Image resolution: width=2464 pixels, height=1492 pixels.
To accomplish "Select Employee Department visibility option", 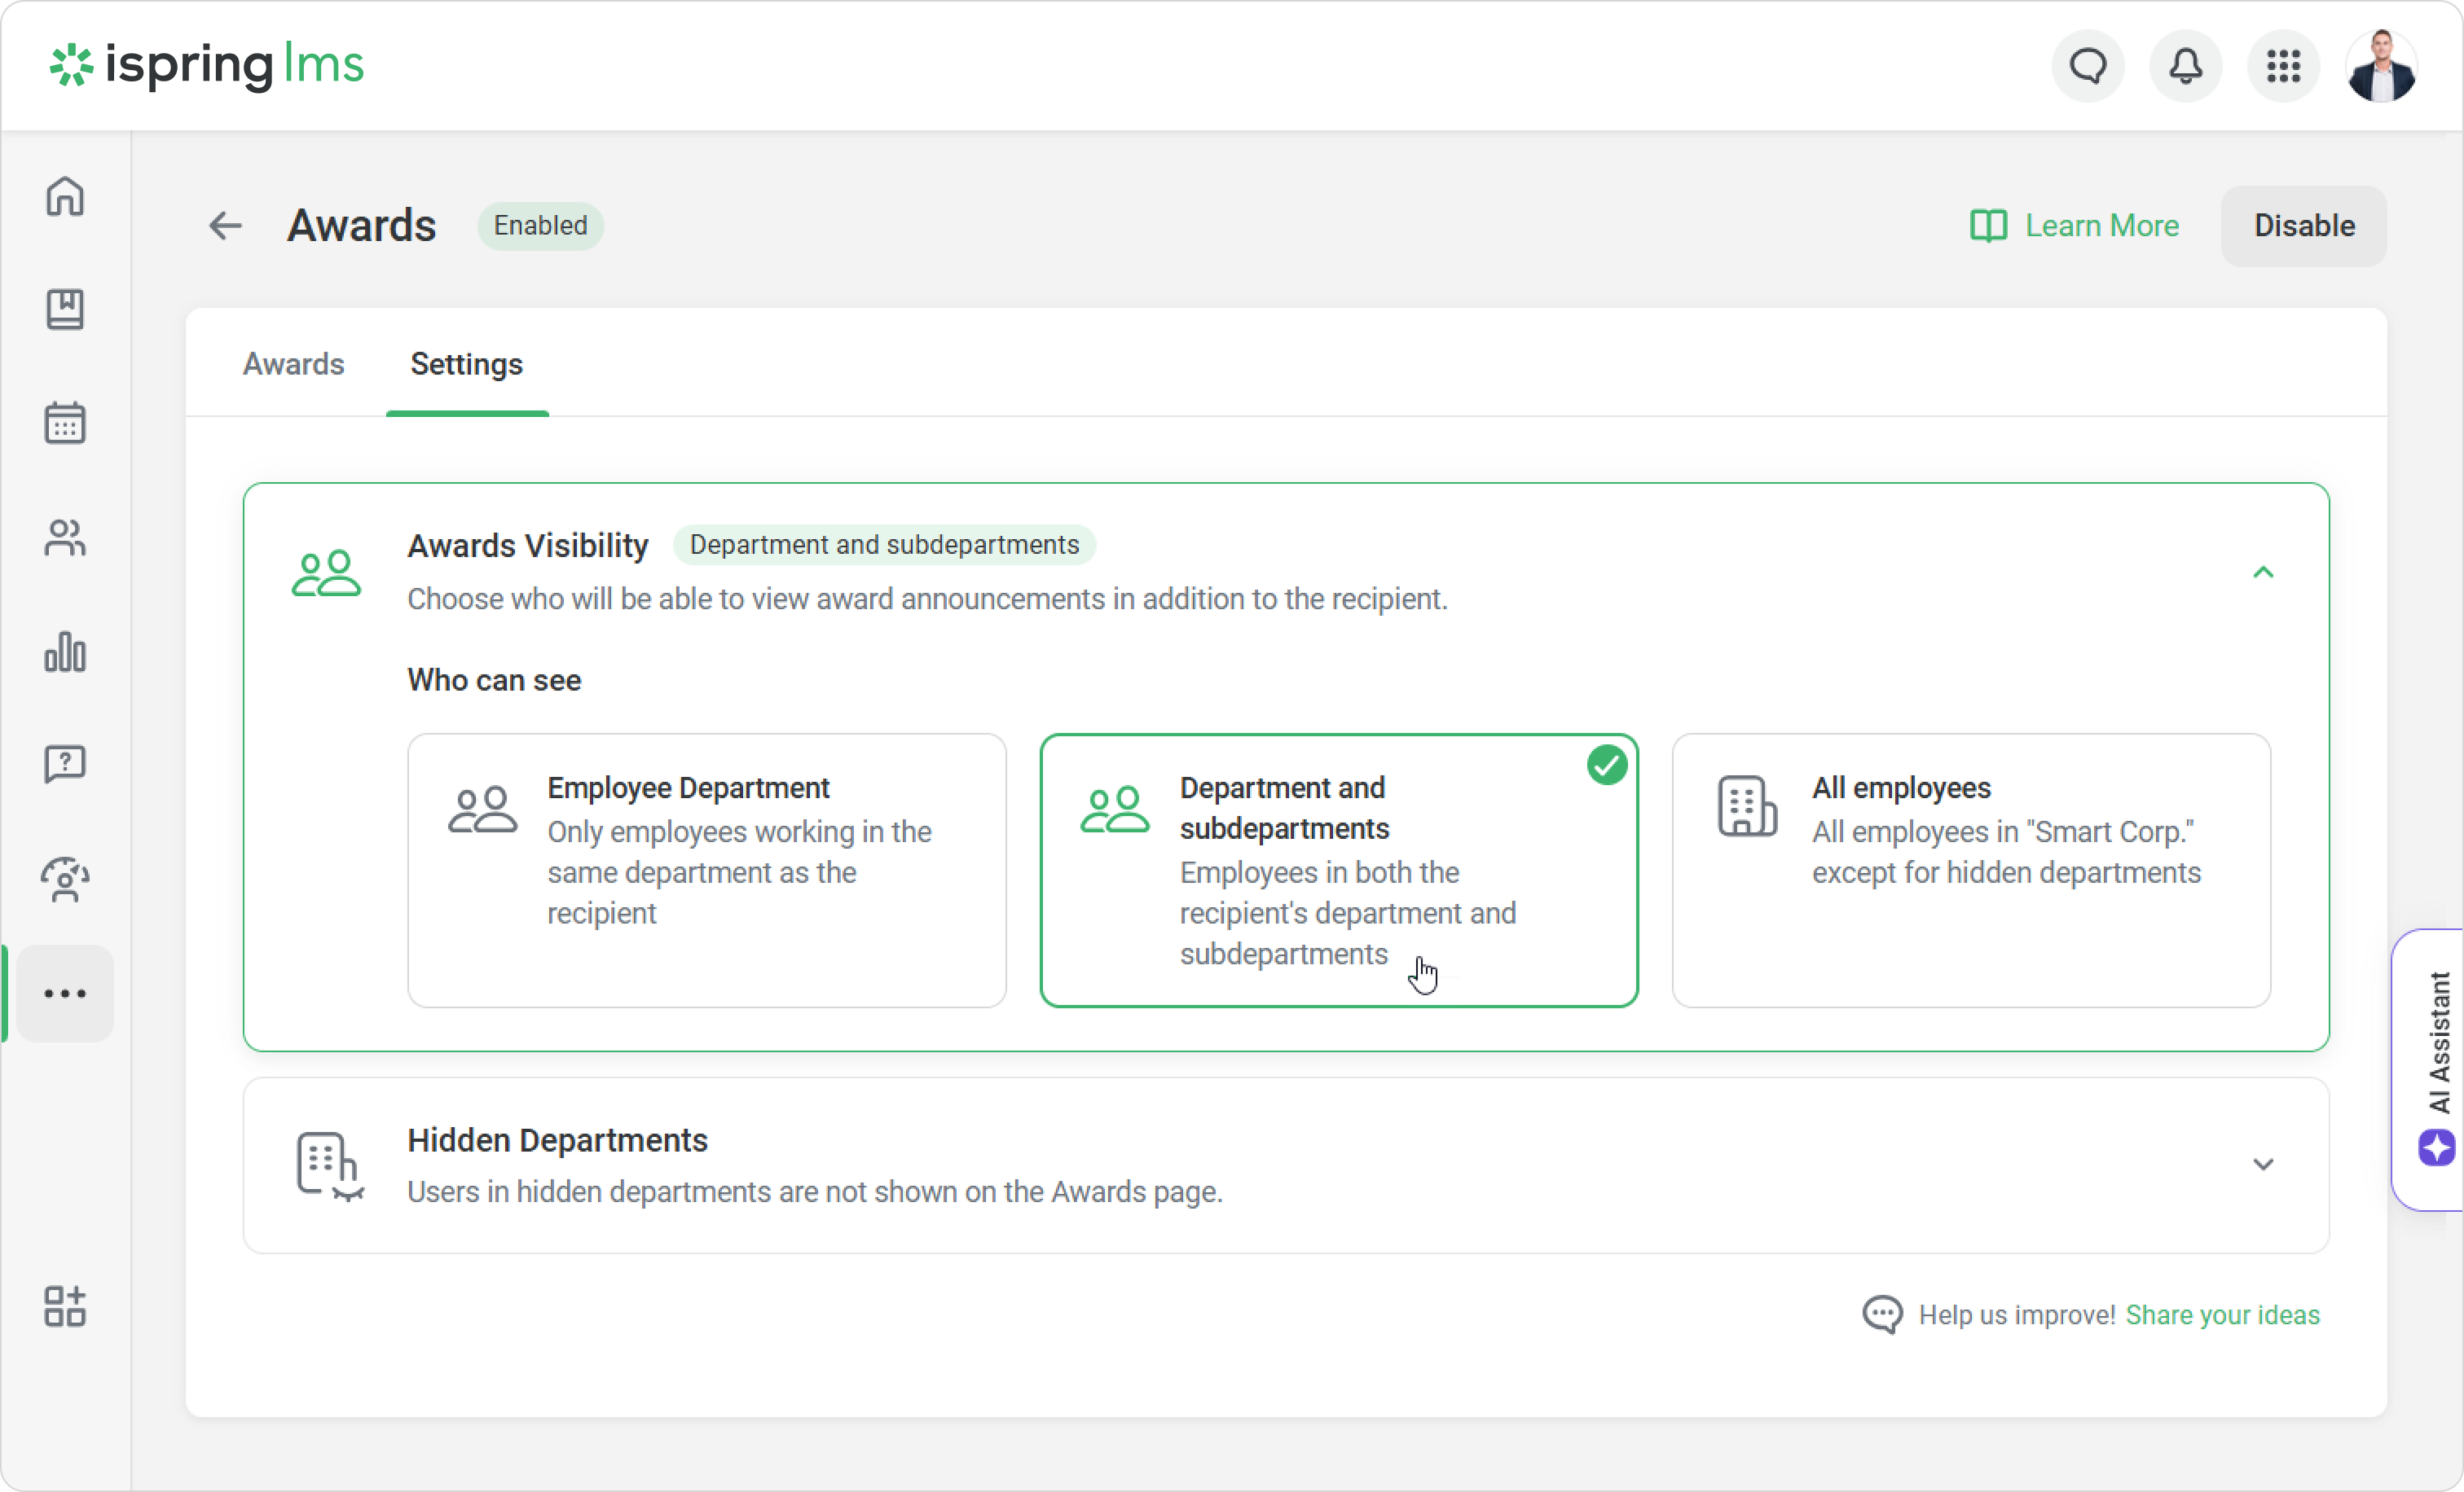I will tap(706, 870).
